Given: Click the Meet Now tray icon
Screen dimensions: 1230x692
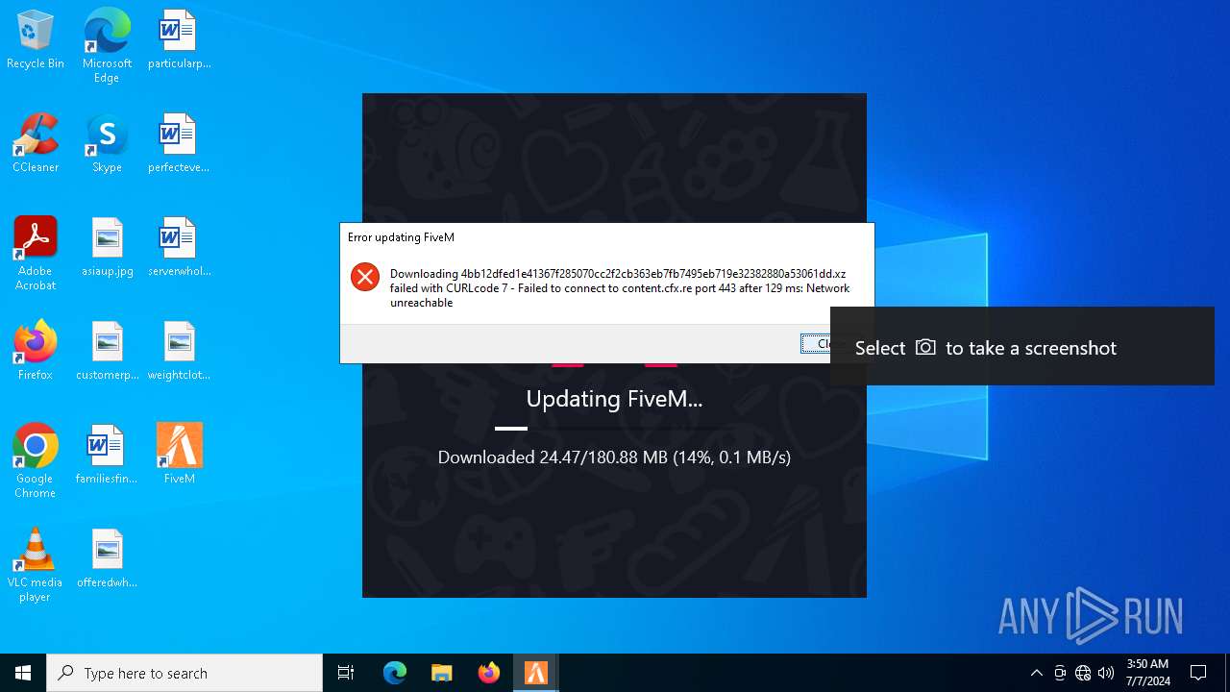Looking at the screenshot, I should 1060,673.
